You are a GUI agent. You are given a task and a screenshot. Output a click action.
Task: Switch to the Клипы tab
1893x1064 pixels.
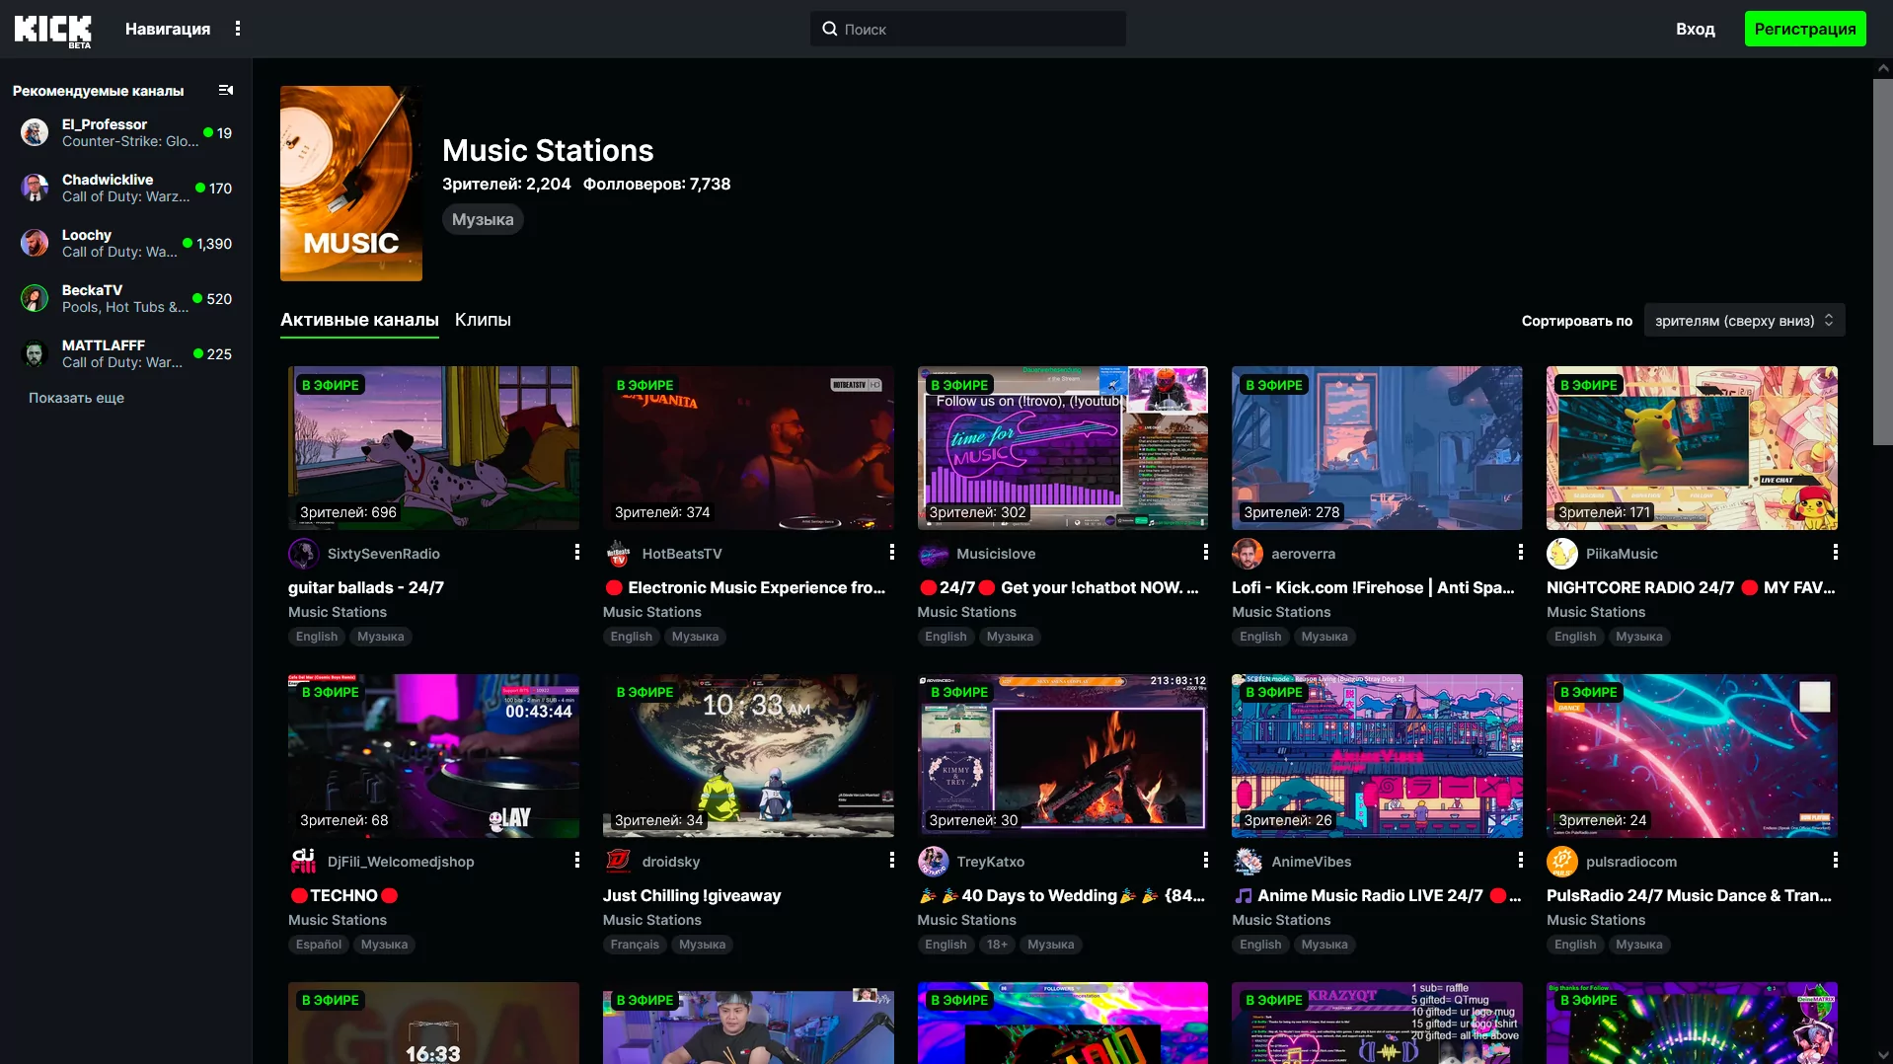point(483,320)
